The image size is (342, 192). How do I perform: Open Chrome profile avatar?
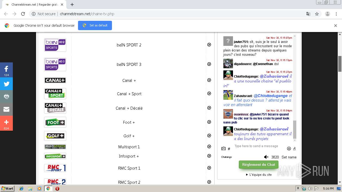tap(328, 14)
